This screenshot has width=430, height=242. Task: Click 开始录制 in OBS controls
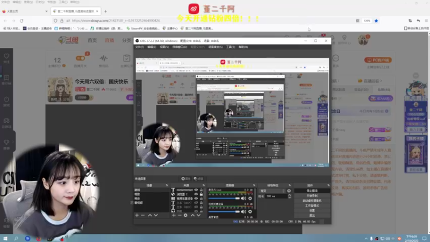[x=312, y=196]
